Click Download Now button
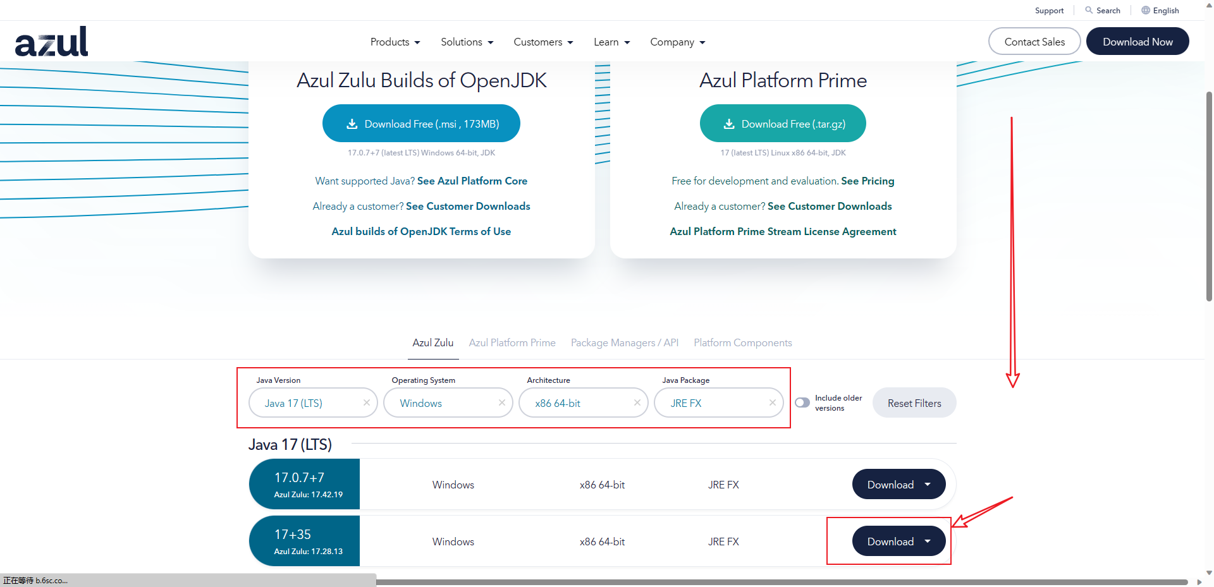Viewport: 1214px width, 587px height. pyautogui.click(x=1137, y=41)
